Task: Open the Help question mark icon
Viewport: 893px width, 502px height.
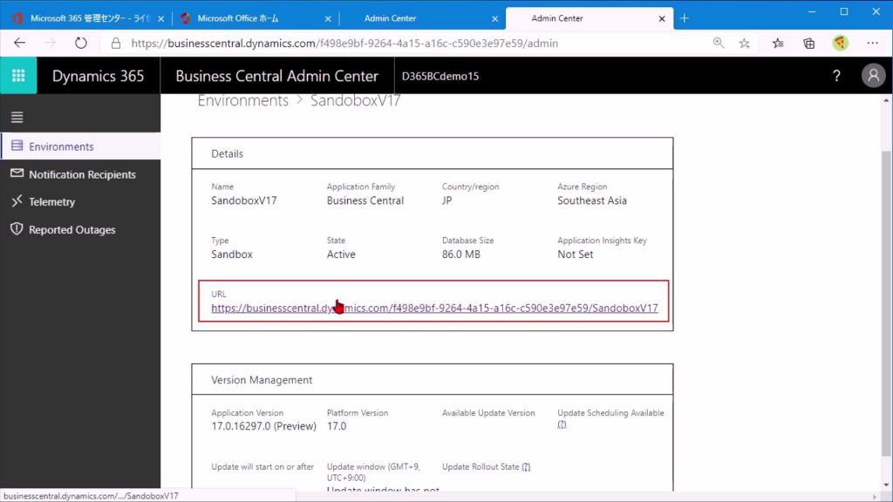Action: tap(836, 76)
